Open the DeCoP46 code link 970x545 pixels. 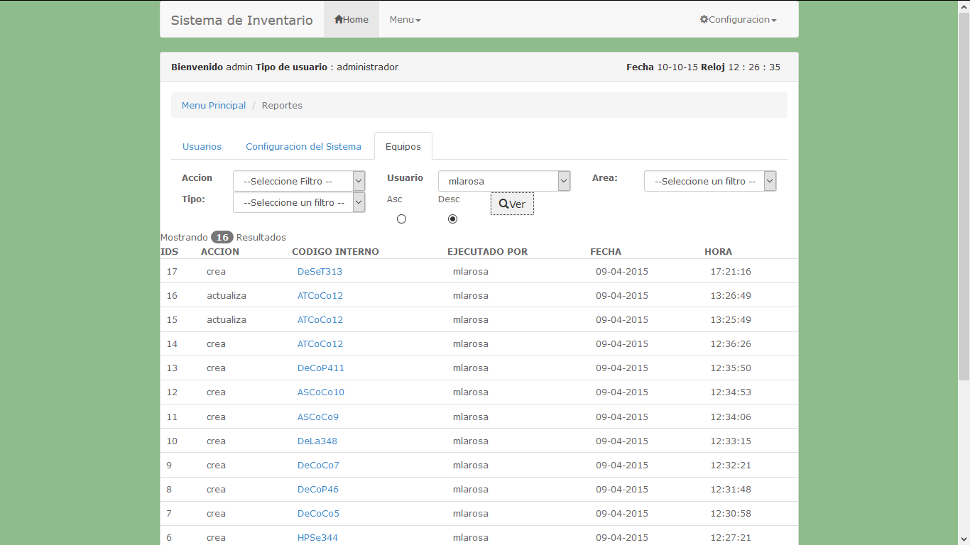pos(318,489)
